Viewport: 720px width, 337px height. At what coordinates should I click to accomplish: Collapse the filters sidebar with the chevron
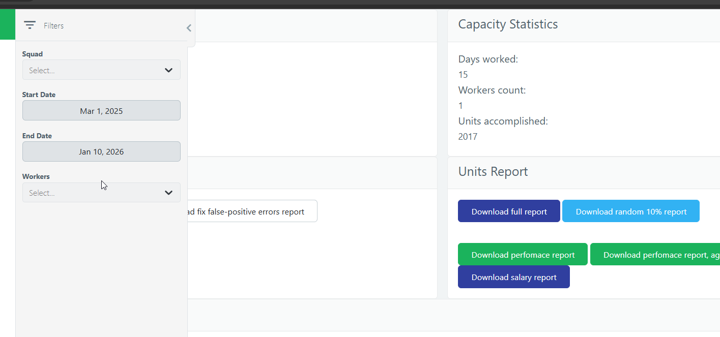(x=189, y=28)
